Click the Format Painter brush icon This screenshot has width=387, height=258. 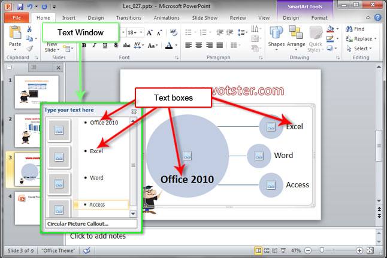(29, 48)
